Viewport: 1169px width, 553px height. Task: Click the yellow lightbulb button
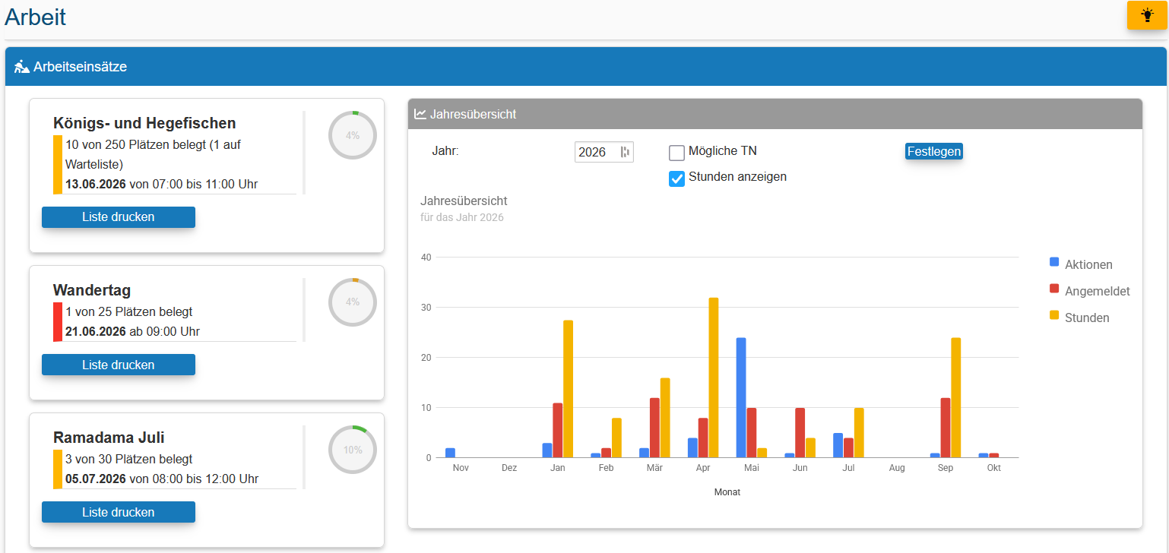1146,15
